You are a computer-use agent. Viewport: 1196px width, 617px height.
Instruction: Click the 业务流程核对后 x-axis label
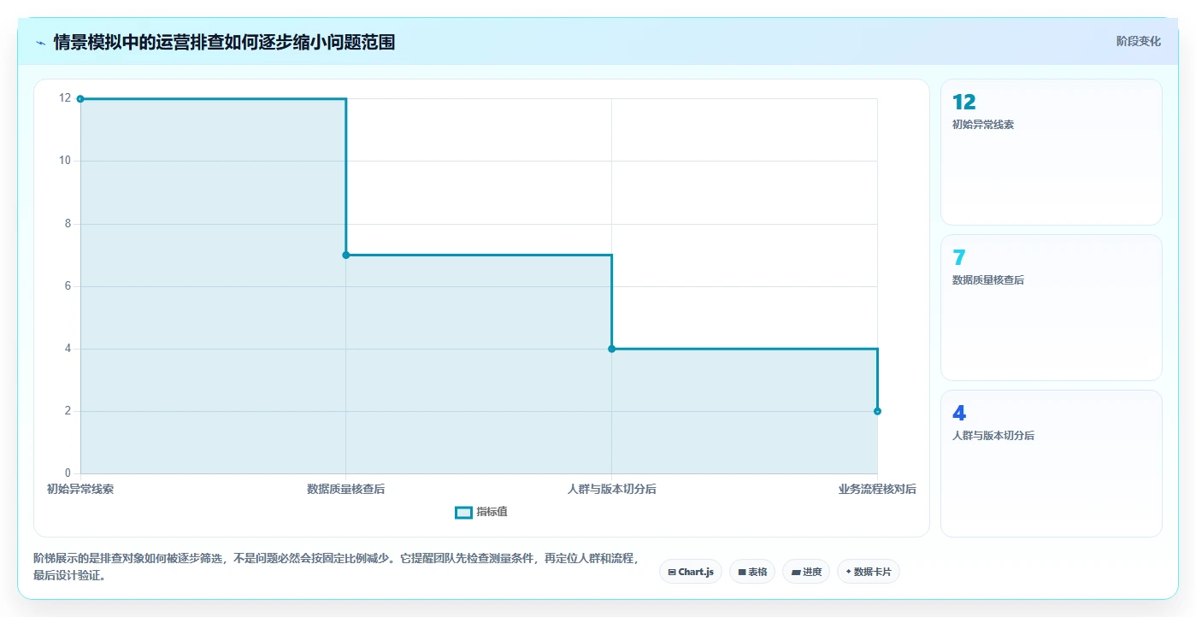tap(877, 489)
